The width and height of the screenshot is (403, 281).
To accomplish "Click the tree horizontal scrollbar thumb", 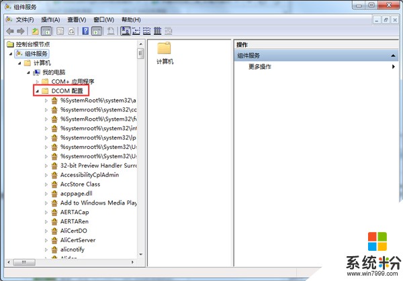I will (24, 262).
